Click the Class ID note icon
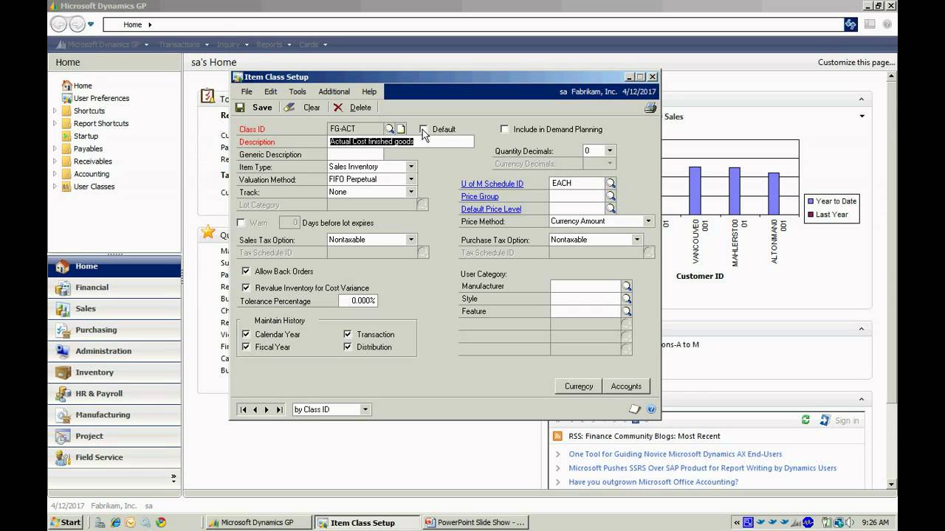 point(401,129)
